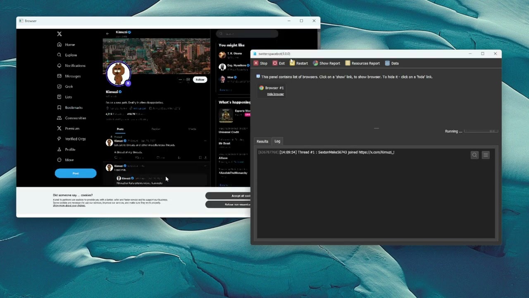
Task: Open Communities in X sidebar
Action: click(x=71, y=118)
